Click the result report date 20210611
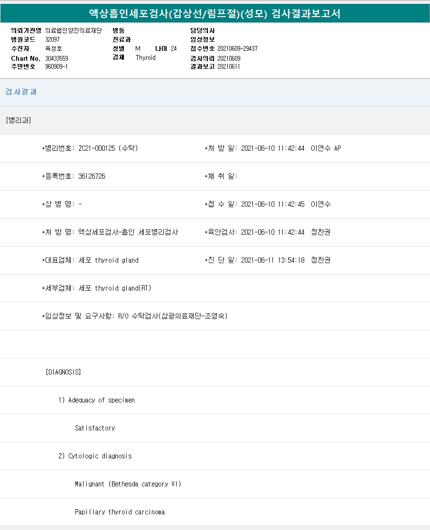The width and height of the screenshot is (430, 530). point(229,66)
